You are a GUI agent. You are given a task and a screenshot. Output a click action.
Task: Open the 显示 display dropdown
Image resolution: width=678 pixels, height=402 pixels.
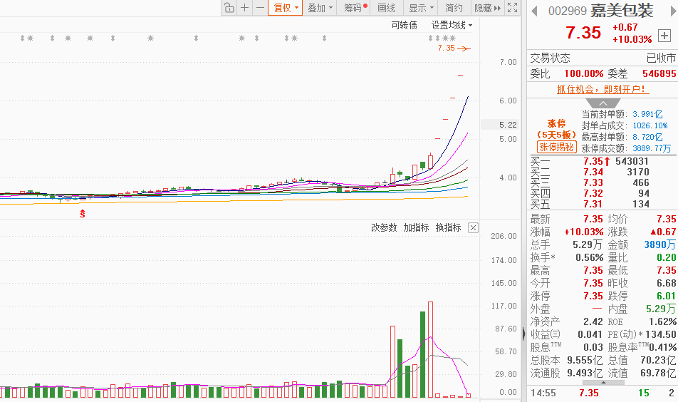421,8
